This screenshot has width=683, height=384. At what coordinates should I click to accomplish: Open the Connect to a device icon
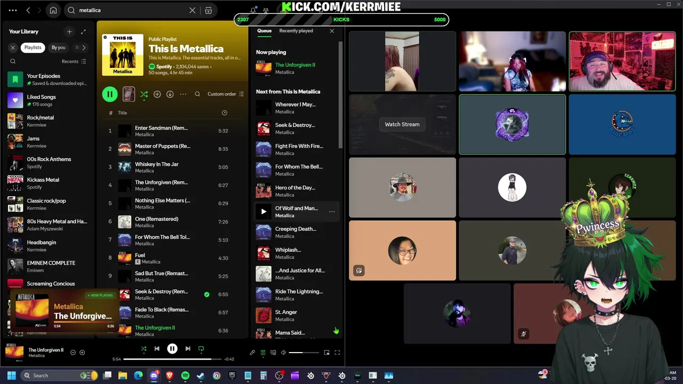(x=273, y=353)
